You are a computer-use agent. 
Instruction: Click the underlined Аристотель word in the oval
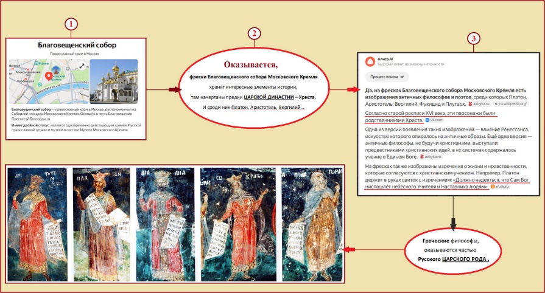(x=263, y=107)
